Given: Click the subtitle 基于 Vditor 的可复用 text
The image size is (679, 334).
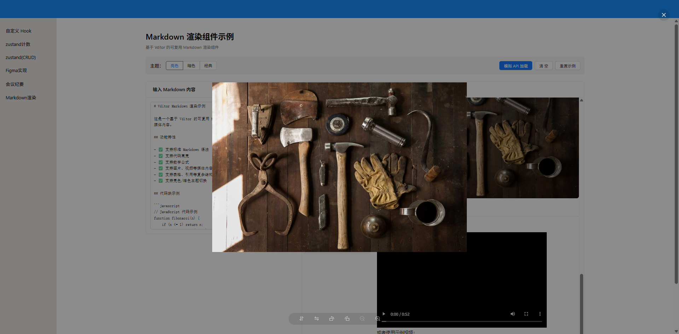Looking at the screenshot, I should click(182, 47).
